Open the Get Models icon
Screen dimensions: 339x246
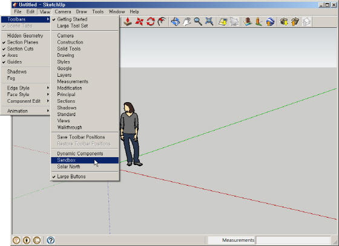click(284, 22)
